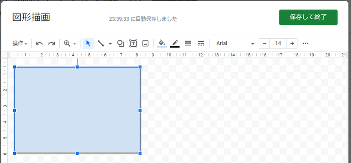Click the top-left resize handle of rectangle
Screen dimensions: 351x163
14,67
